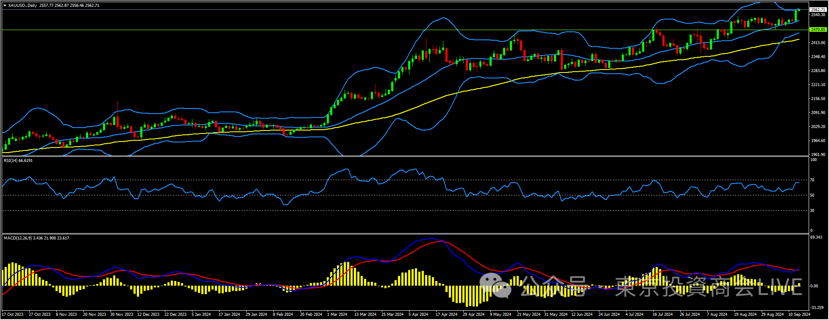Select the XAUUSD,Daily chart title
Image resolution: width=829 pixels, height=320 pixels.
coord(22,6)
